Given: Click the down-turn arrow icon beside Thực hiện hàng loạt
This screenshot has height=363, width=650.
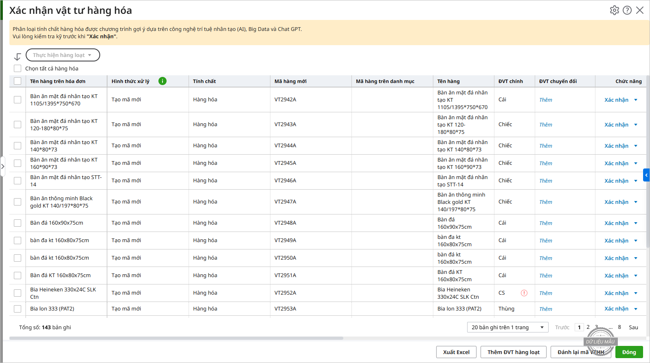Looking at the screenshot, I should (x=18, y=57).
